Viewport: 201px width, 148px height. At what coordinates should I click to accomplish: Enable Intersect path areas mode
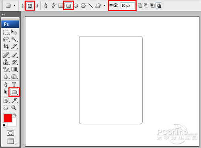[x=152, y=6]
